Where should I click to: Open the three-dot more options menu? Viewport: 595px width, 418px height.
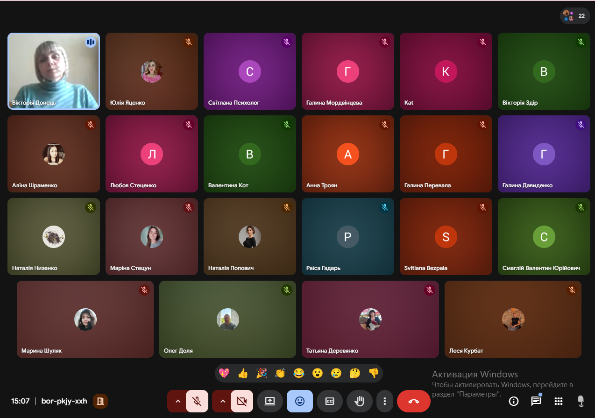(384, 401)
